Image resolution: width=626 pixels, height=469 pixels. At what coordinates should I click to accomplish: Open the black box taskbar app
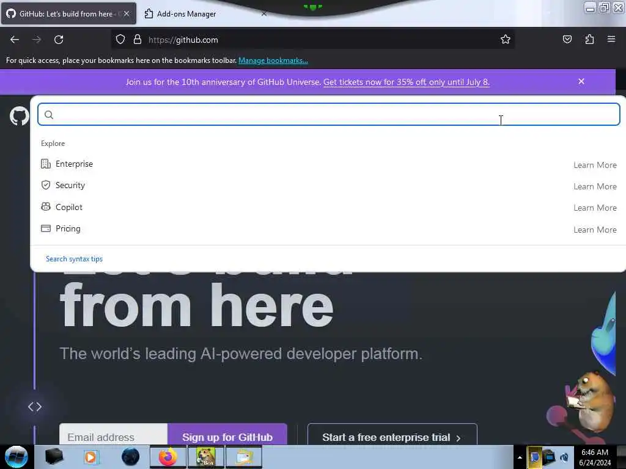(x=54, y=457)
